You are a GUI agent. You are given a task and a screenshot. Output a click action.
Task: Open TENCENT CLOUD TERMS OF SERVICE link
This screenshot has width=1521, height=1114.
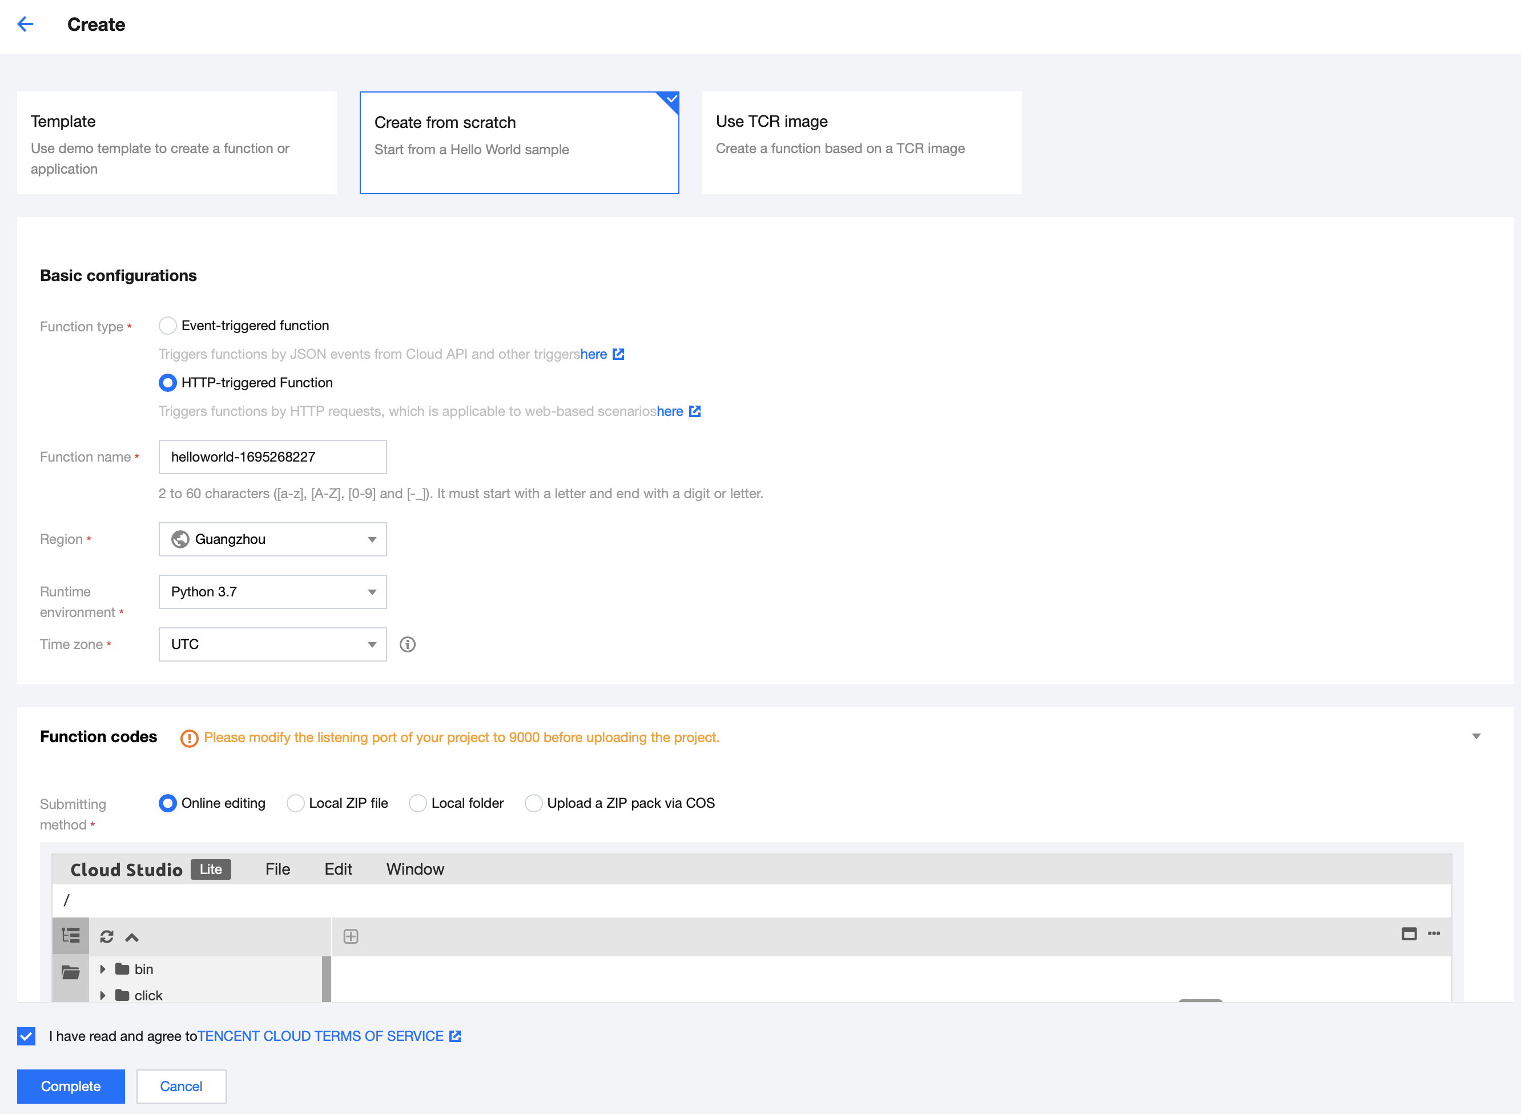click(x=320, y=1036)
